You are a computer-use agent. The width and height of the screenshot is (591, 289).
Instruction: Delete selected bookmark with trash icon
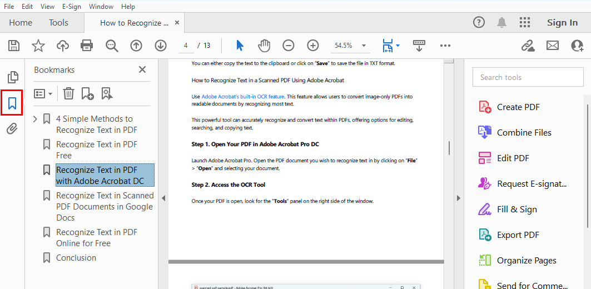coord(68,93)
